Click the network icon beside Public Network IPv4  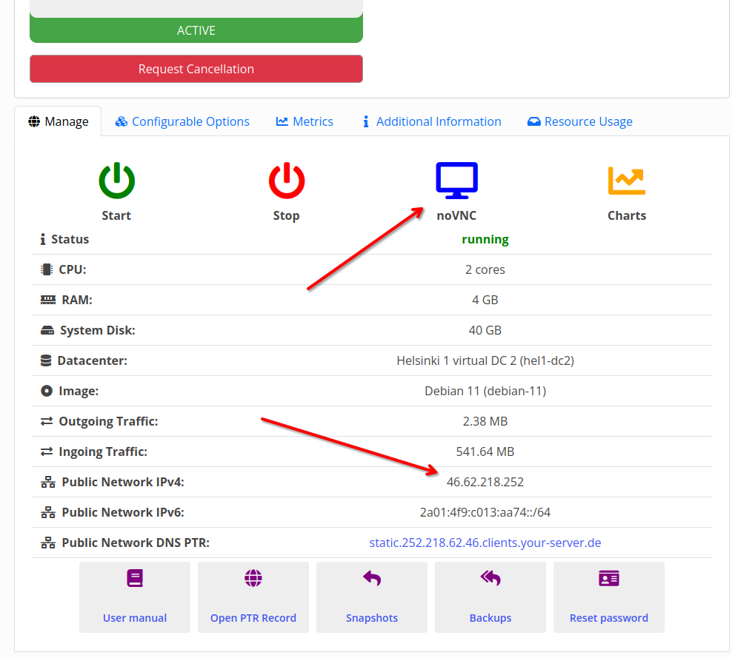(x=47, y=481)
